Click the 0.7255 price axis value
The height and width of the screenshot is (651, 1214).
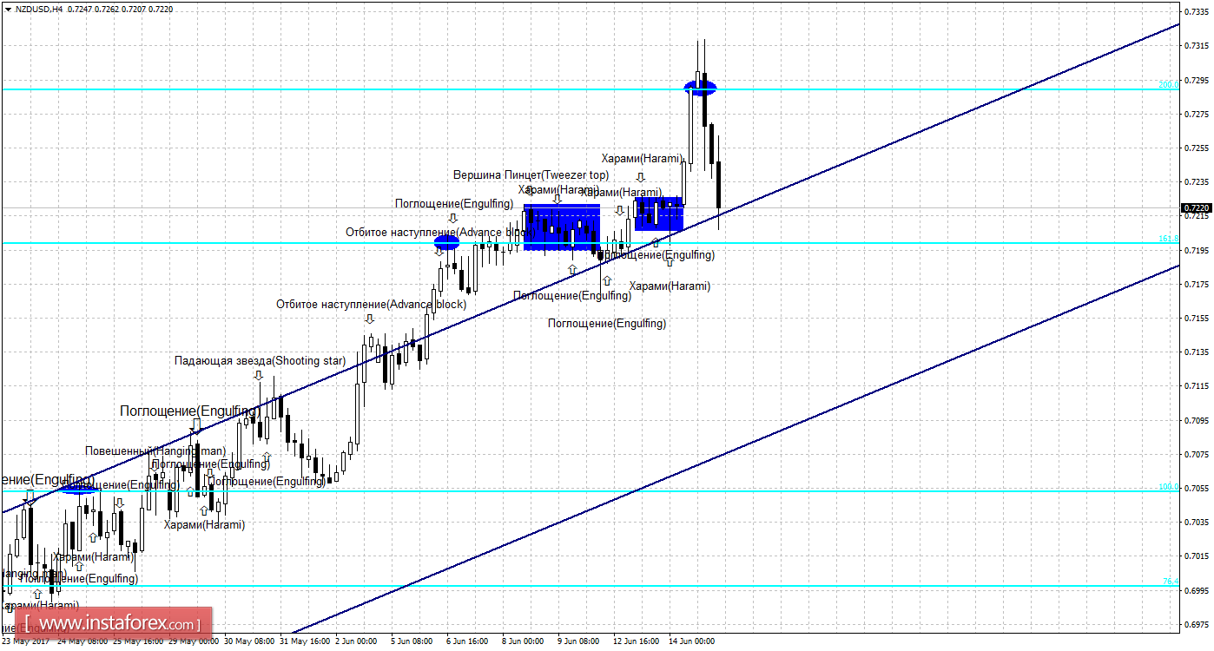point(1197,148)
